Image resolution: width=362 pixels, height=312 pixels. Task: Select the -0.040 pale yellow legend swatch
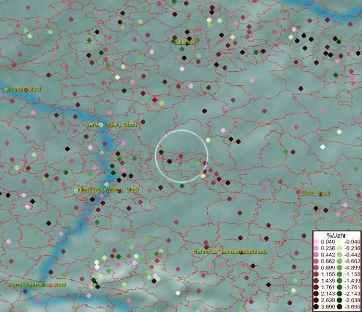pos(339,242)
